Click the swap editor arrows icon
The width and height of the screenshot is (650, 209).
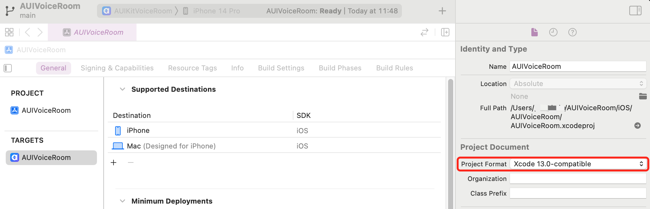tap(425, 32)
